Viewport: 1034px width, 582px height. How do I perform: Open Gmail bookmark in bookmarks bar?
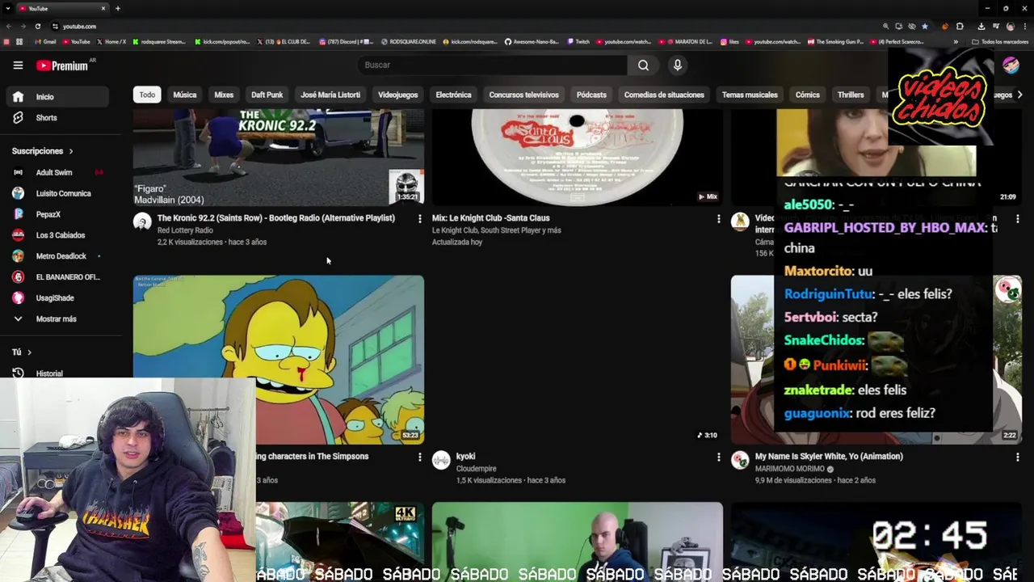[45, 42]
